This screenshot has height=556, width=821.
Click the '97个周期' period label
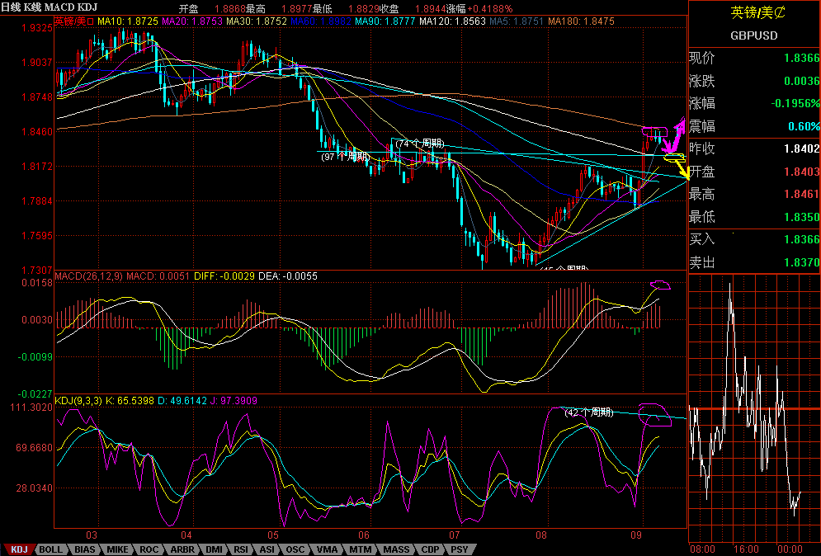(344, 156)
